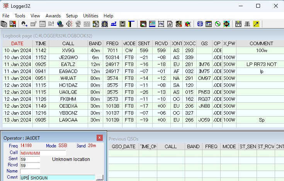Click the GO diamond toolbar icon

(x=226, y=24)
